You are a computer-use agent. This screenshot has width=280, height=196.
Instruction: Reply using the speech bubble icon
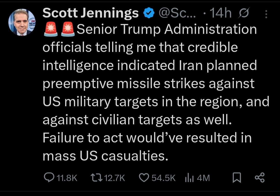click(x=49, y=177)
